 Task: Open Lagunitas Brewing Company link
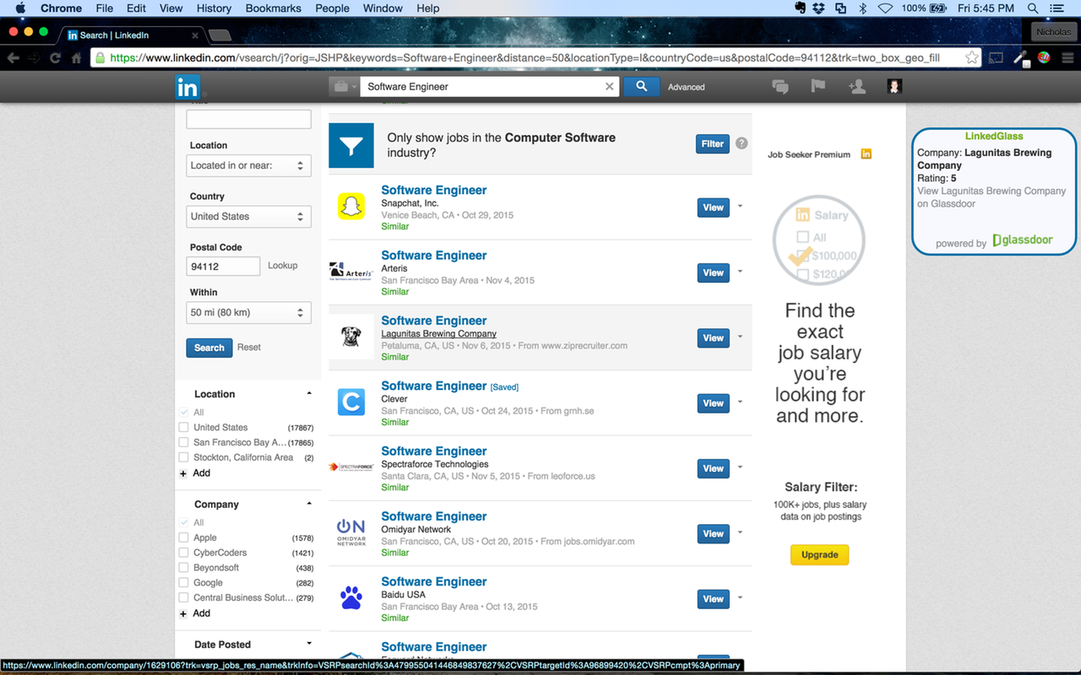click(x=438, y=333)
